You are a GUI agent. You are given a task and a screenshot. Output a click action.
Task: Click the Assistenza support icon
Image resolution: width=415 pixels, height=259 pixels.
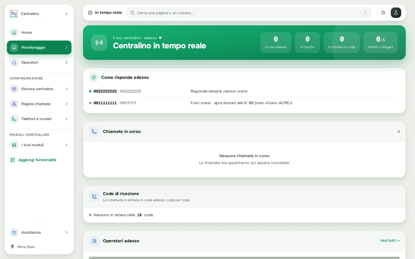click(14, 233)
